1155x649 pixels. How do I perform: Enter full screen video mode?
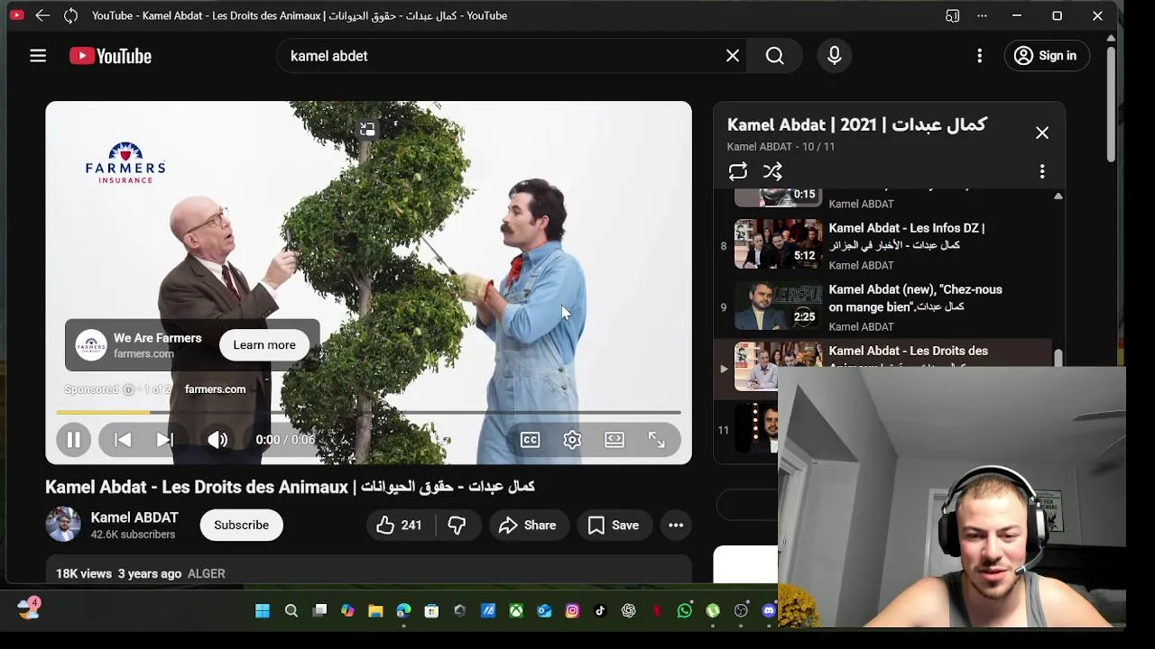[657, 440]
